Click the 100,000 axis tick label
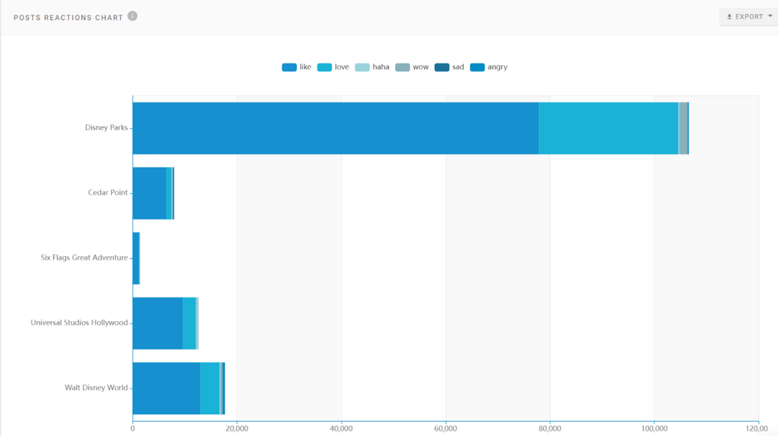The height and width of the screenshot is (436, 782). 654,429
